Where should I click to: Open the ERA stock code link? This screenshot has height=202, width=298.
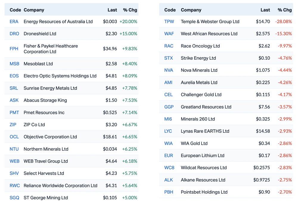pos(14,22)
